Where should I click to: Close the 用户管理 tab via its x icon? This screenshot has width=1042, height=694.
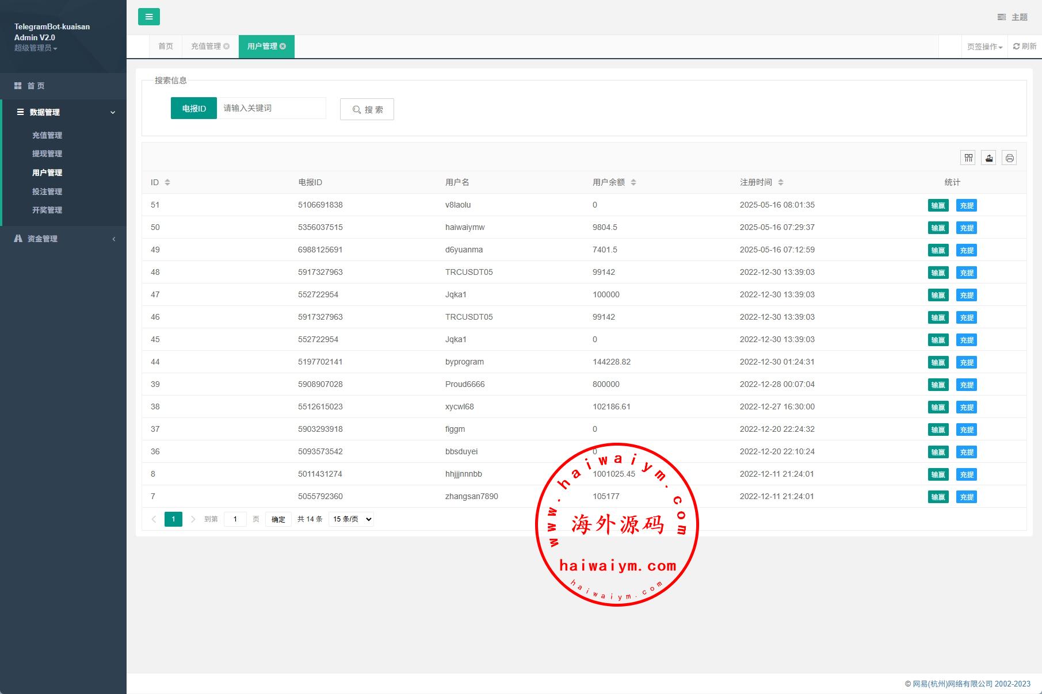pyautogui.click(x=283, y=46)
